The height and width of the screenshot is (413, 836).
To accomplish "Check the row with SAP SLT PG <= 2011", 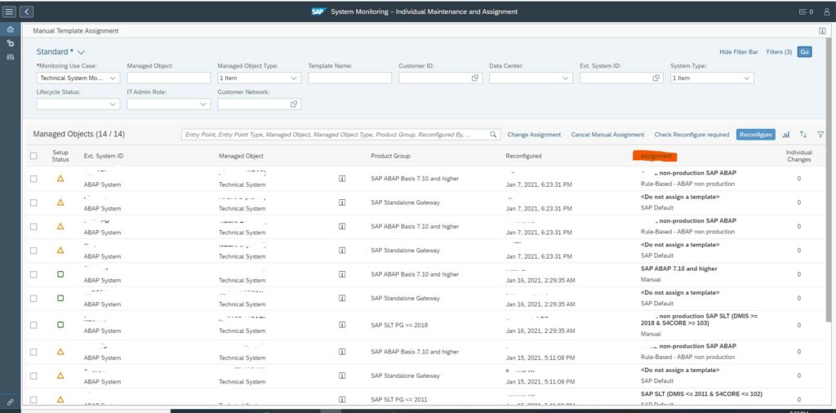I will pyautogui.click(x=33, y=400).
